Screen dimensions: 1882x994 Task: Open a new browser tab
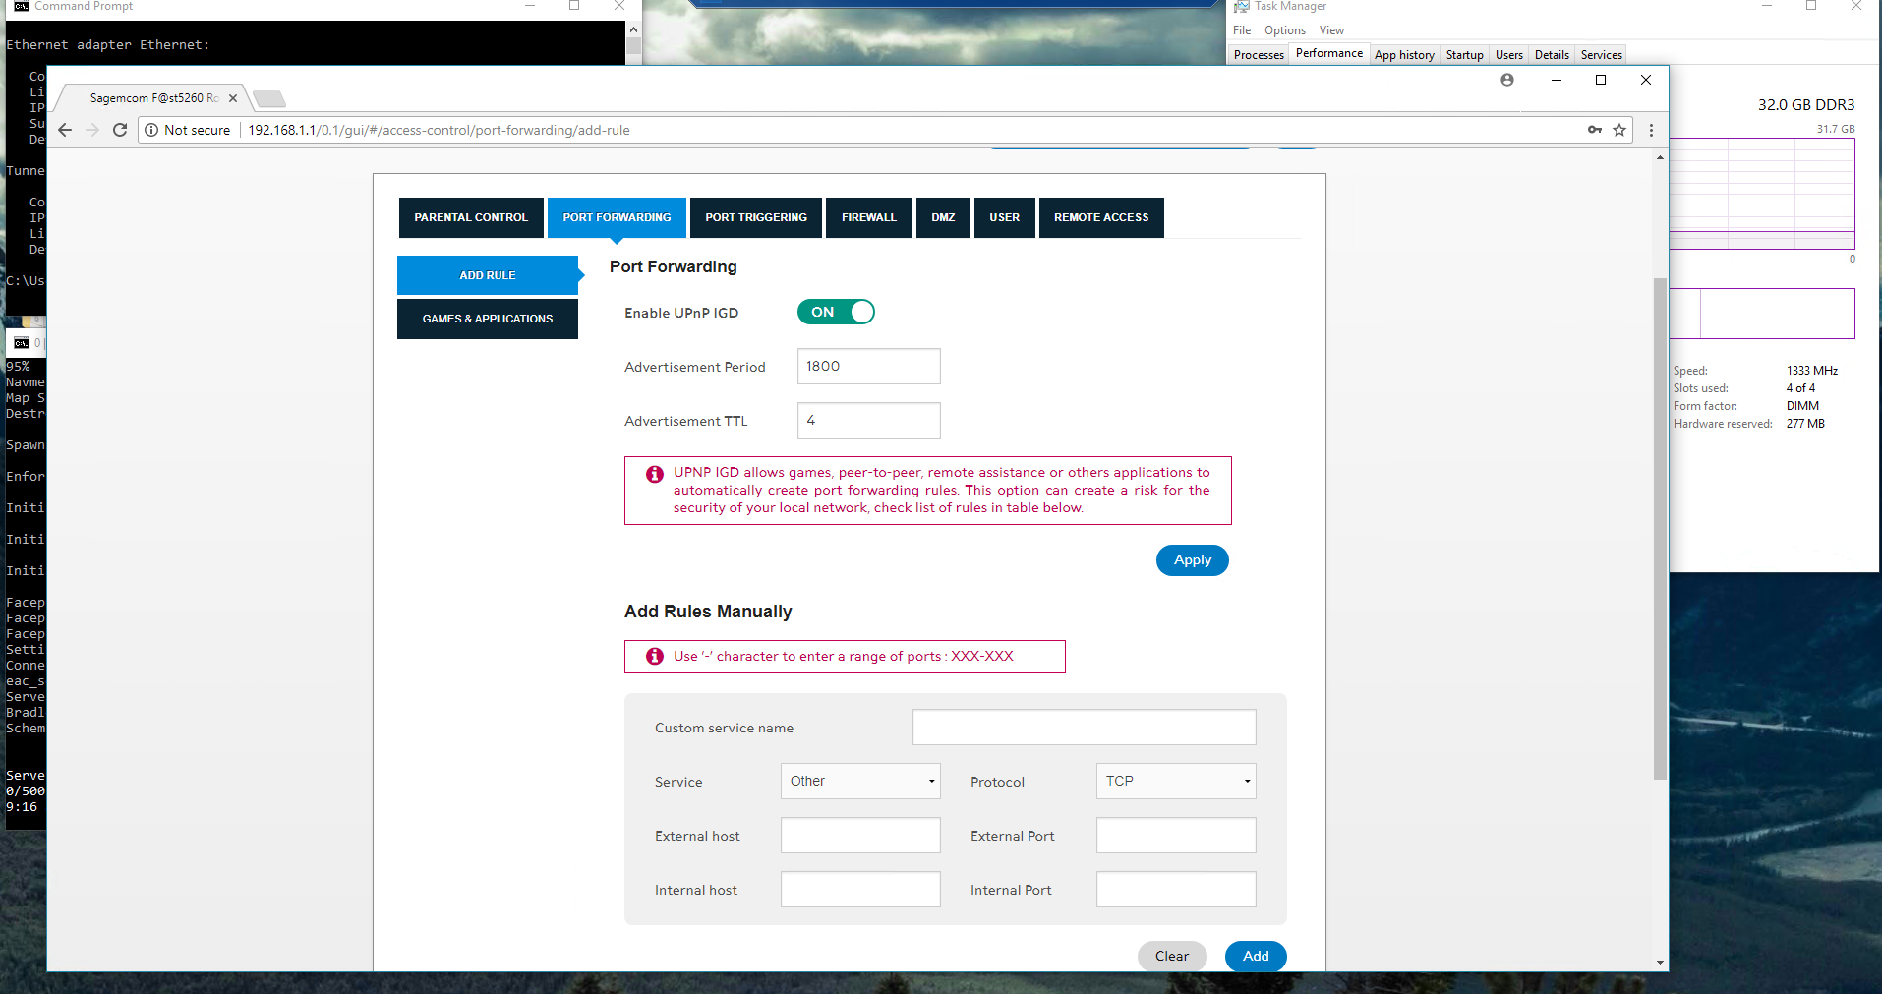pyautogui.click(x=268, y=98)
